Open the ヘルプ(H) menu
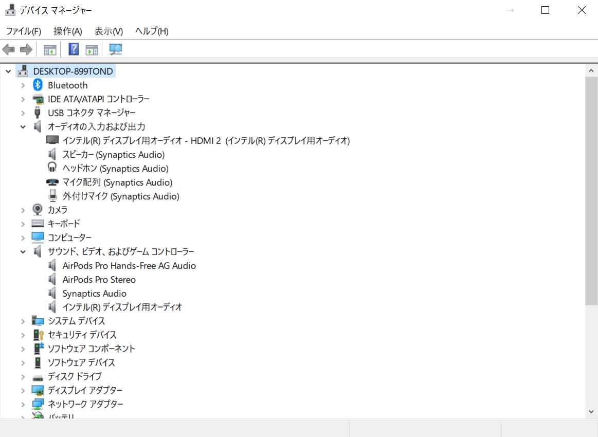Screen dimensions: 598x437 pos(152,31)
